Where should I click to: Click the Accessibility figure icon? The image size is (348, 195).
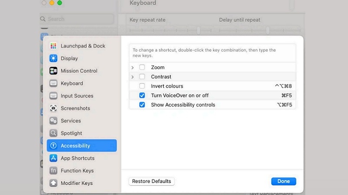53,145
